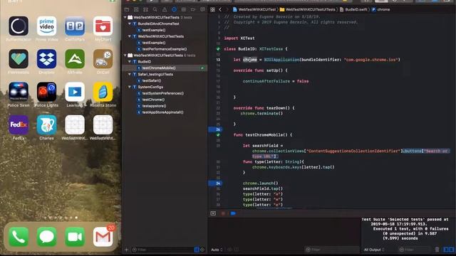Image resolution: width=456 pixels, height=256 pixels.
Task: Collapse BudleID class in test navigator
Action: (130, 62)
